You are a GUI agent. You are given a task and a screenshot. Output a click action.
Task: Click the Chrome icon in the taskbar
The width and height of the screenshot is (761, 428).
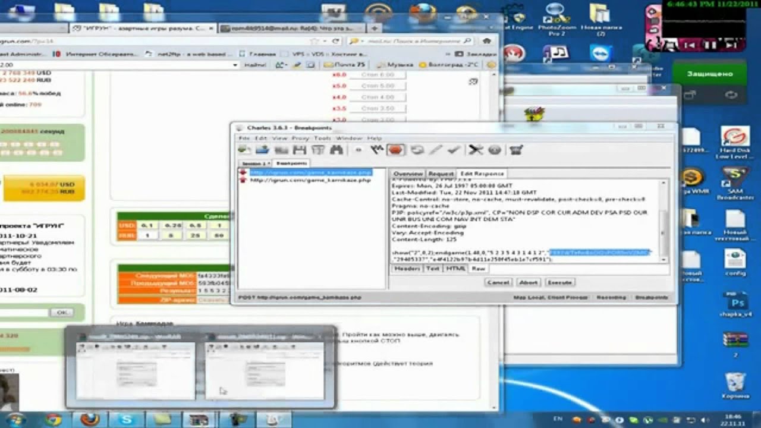tap(54, 419)
